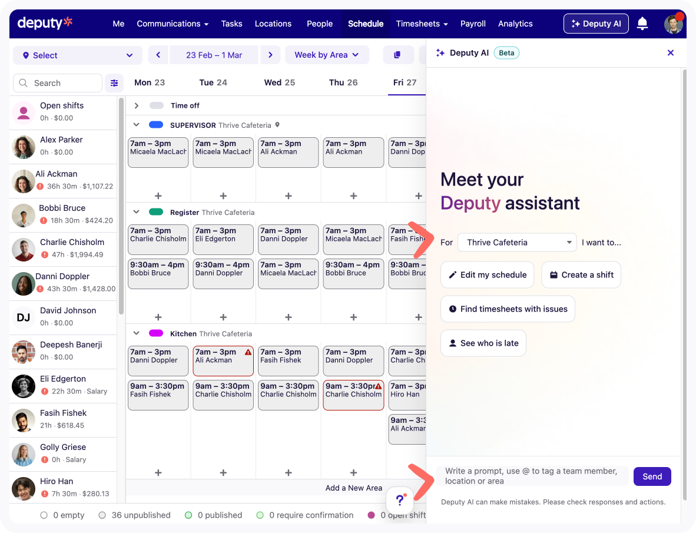Screen dimensions: 696x533
Task: Collapse the SUPERVISOR area
Action: [137, 125]
